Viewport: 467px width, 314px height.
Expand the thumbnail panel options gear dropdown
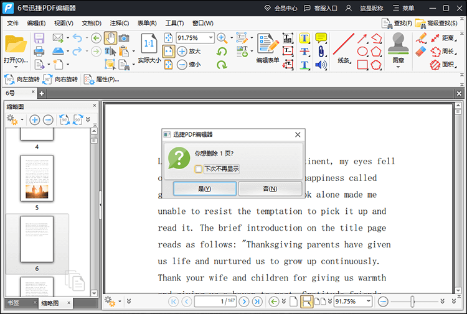pos(22,120)
